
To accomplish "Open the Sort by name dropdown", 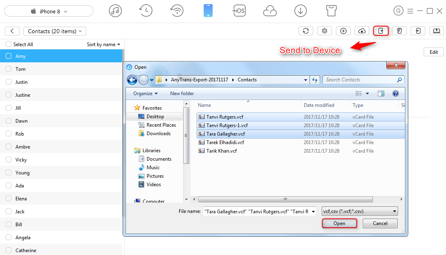I will tap(104, 45).
